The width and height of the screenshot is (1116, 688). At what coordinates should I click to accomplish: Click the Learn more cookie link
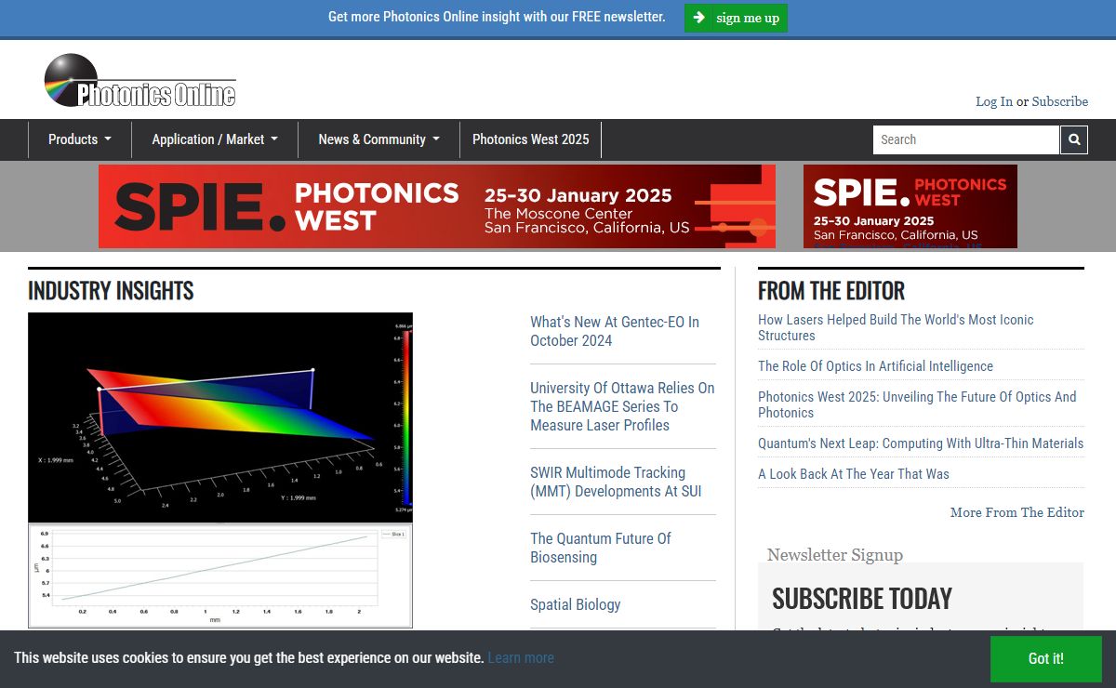click(x=521, y=657)
